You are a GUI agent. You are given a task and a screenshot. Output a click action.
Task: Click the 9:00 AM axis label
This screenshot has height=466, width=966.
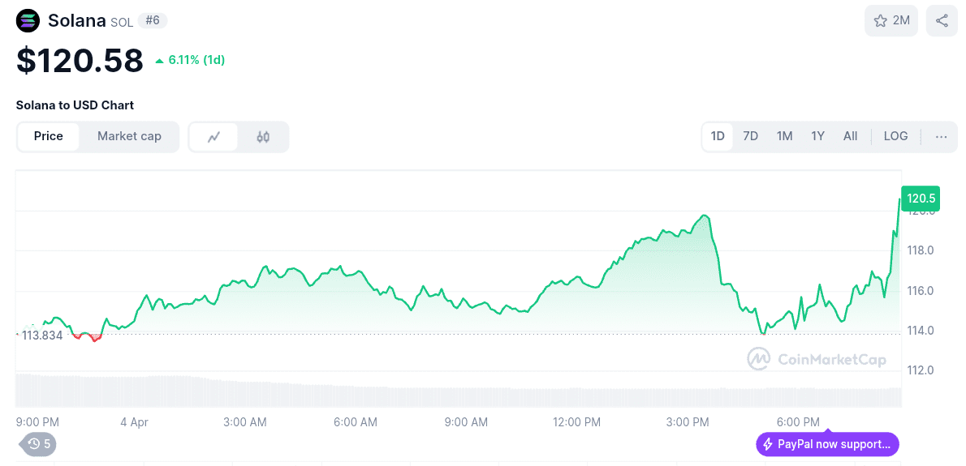[466, 422]
